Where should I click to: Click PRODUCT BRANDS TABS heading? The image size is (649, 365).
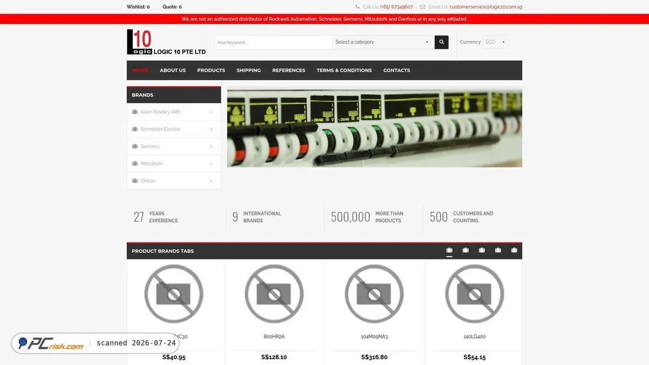(163, 251)
